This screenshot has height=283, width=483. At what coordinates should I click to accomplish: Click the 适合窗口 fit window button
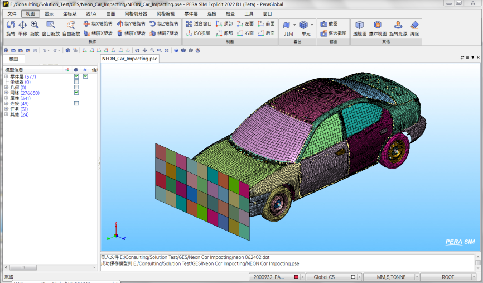pos(199,24)
